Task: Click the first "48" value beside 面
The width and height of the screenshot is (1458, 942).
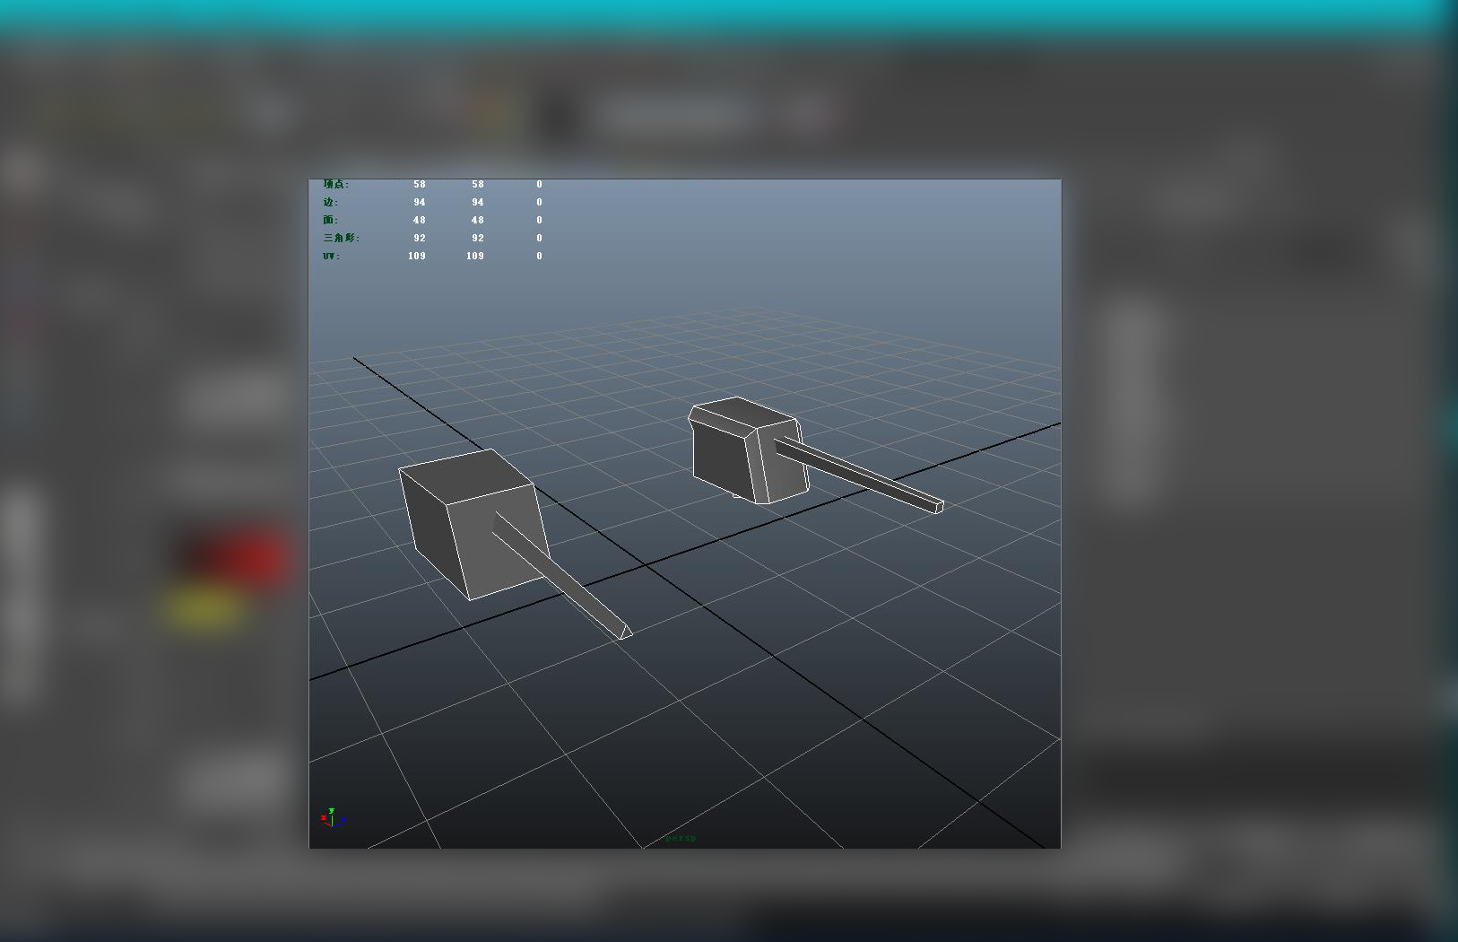Action: point(420,220)
